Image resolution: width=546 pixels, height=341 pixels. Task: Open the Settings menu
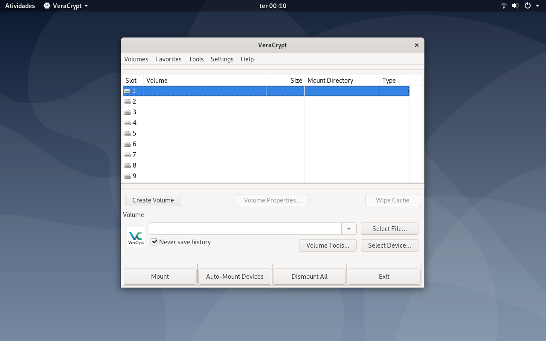click(x=222, y=59)
